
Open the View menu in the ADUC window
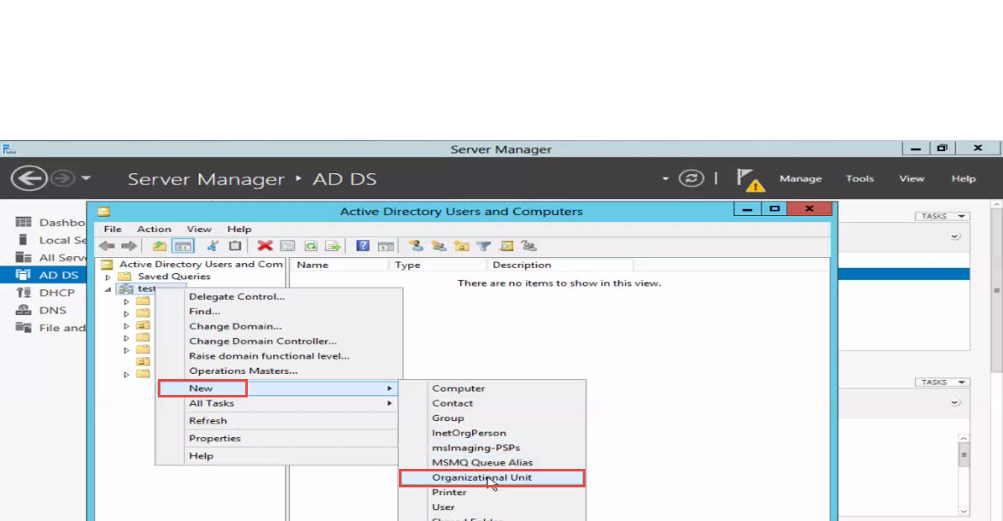(199, 229)
